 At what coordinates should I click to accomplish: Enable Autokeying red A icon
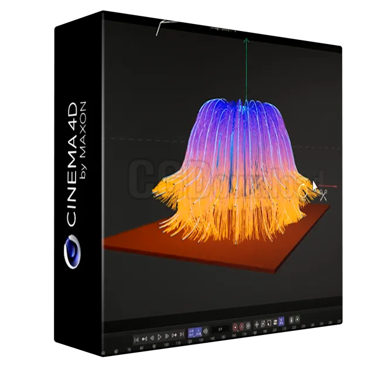(242, 326)
